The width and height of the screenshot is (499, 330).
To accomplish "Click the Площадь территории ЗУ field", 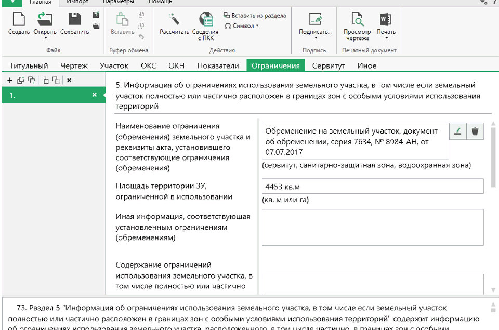I will click(372, 186).
